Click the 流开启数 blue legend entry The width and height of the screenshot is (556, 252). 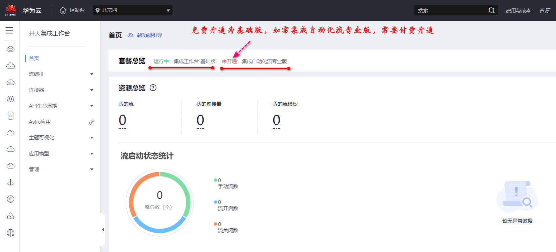[226, 205]
